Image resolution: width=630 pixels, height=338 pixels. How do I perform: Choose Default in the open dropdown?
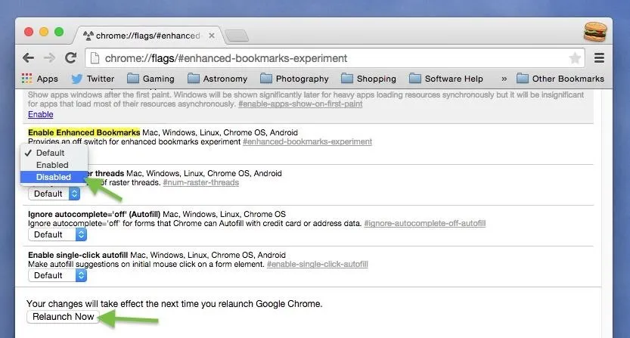tap(54, 153)
